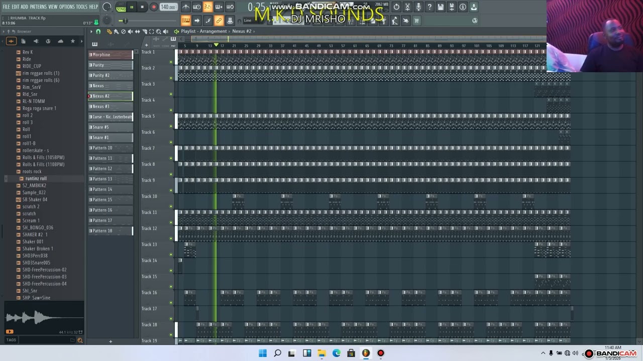Open the PATTERNS menu
The image size is (643, 361).
pyautogui.click(x=38, y=7)
